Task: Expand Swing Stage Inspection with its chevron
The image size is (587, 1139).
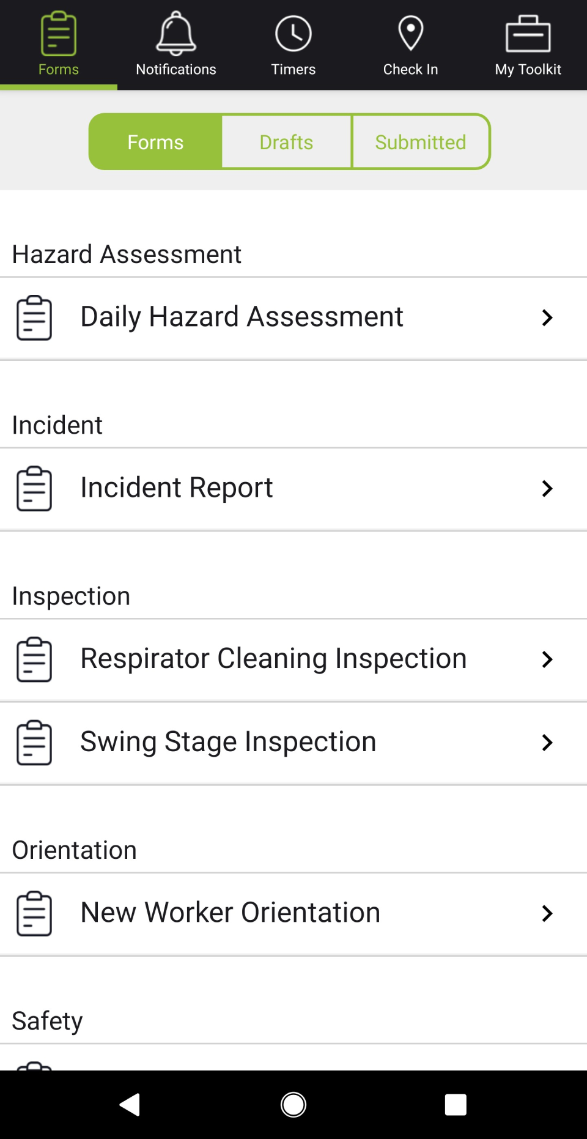Action: click(x=547, y=743)
